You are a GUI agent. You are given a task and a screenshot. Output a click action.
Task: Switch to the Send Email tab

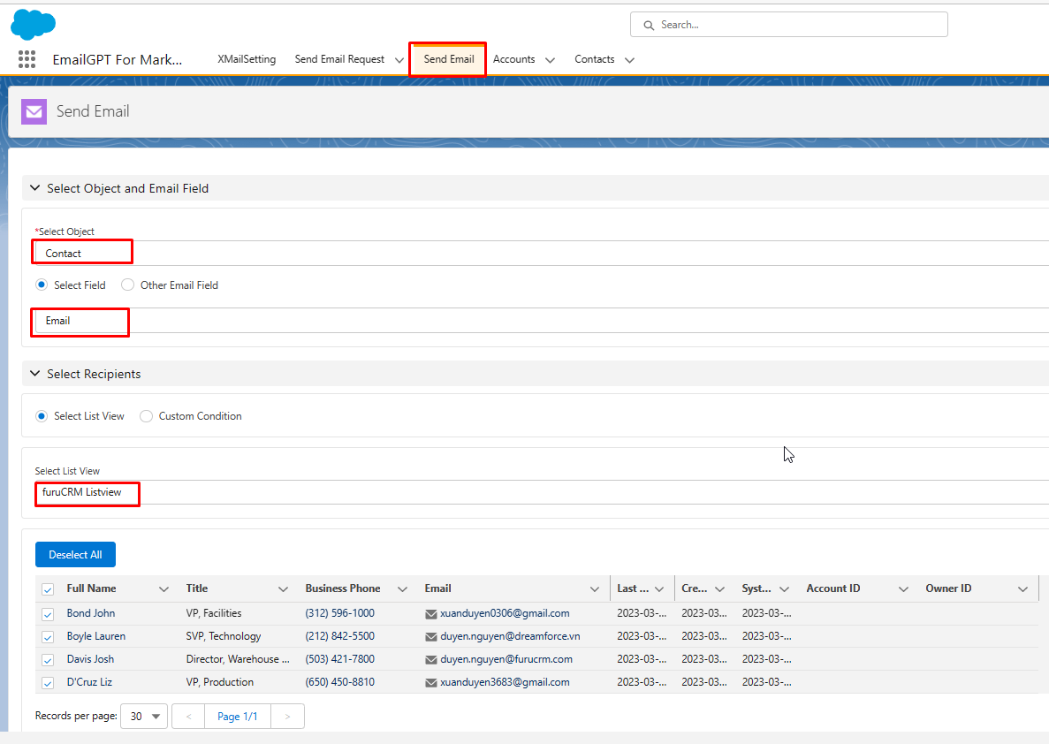point(449,59)
